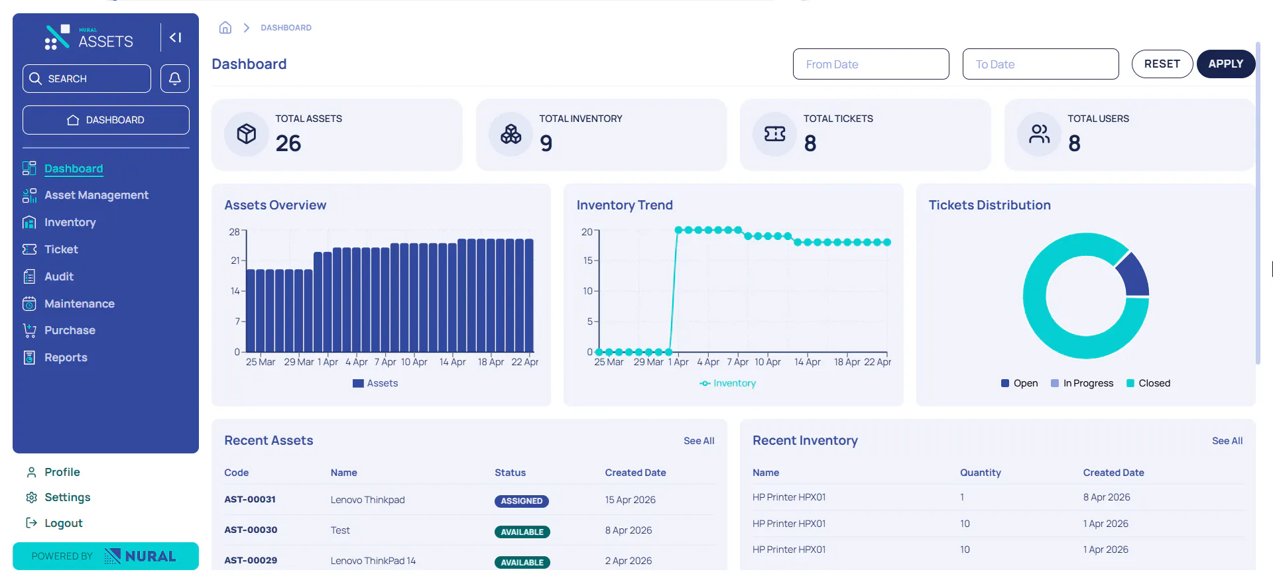1273x582 pixels.
Task: Click the Open dark blue donut segment
Action: [1134, 275]
